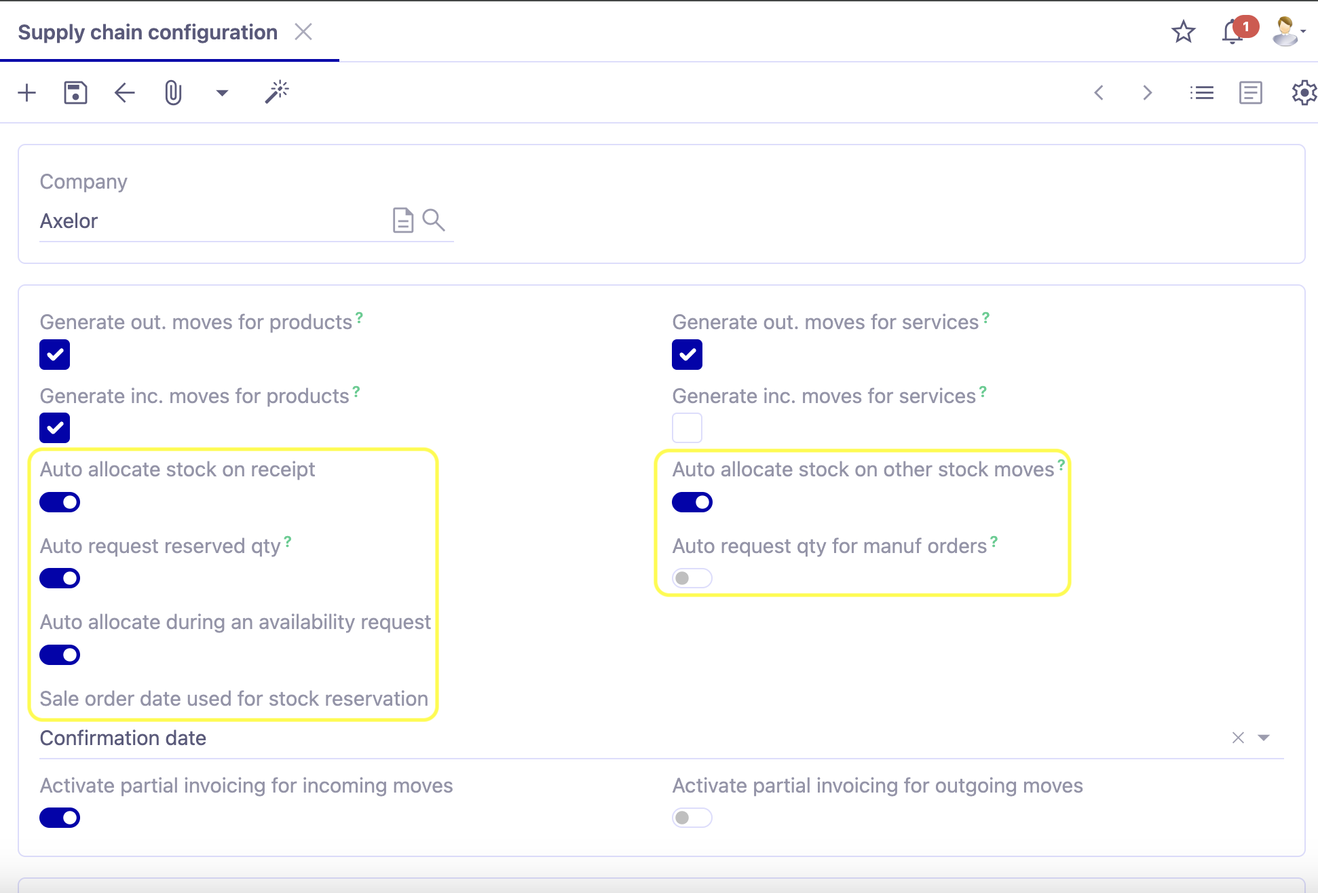Enable partial invoicing for outgoing moves
Image resolution: width=1318 pixels, height=893 pixels.
(x=692, y=817)
